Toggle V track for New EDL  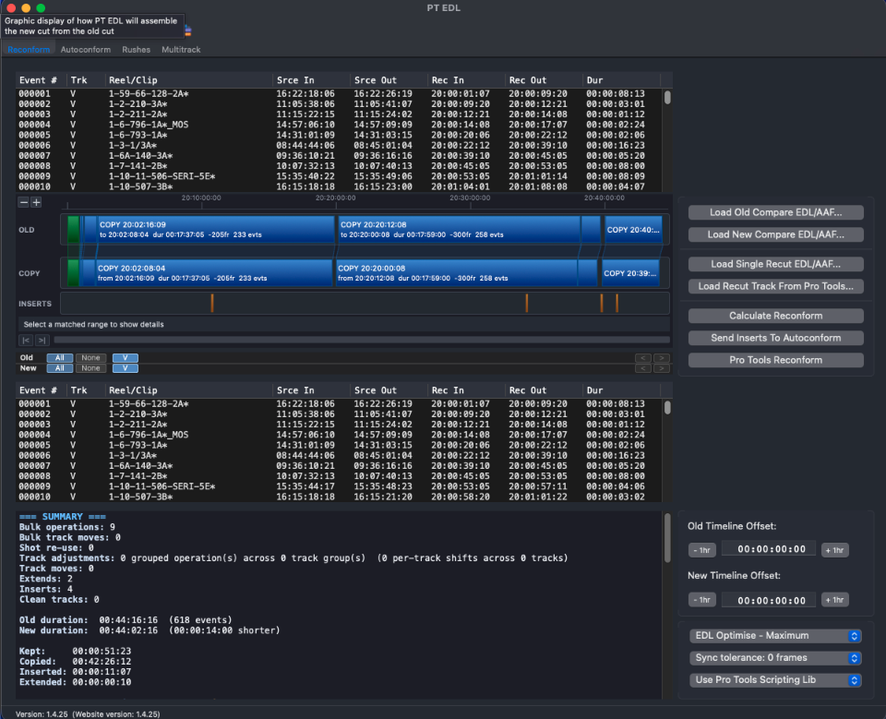point(126,368)
